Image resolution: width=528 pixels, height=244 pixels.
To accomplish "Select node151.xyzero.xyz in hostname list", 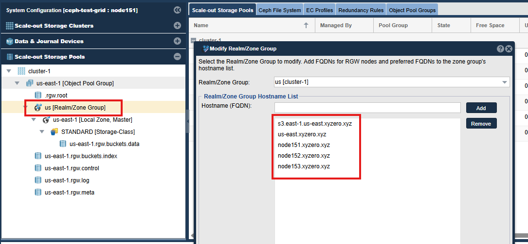I will click(304, 145).
